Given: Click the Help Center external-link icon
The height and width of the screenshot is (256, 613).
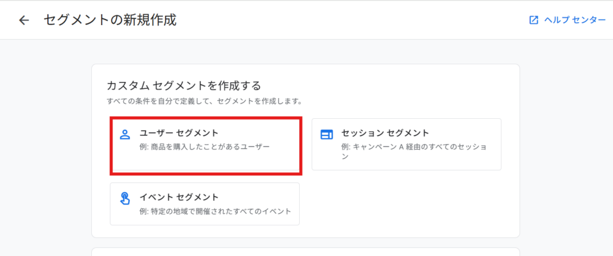Looking at the screenshot, I should [x=534, y=20].
